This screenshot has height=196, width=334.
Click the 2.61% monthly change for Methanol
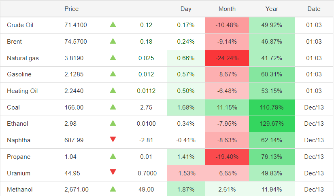[227, 189]
